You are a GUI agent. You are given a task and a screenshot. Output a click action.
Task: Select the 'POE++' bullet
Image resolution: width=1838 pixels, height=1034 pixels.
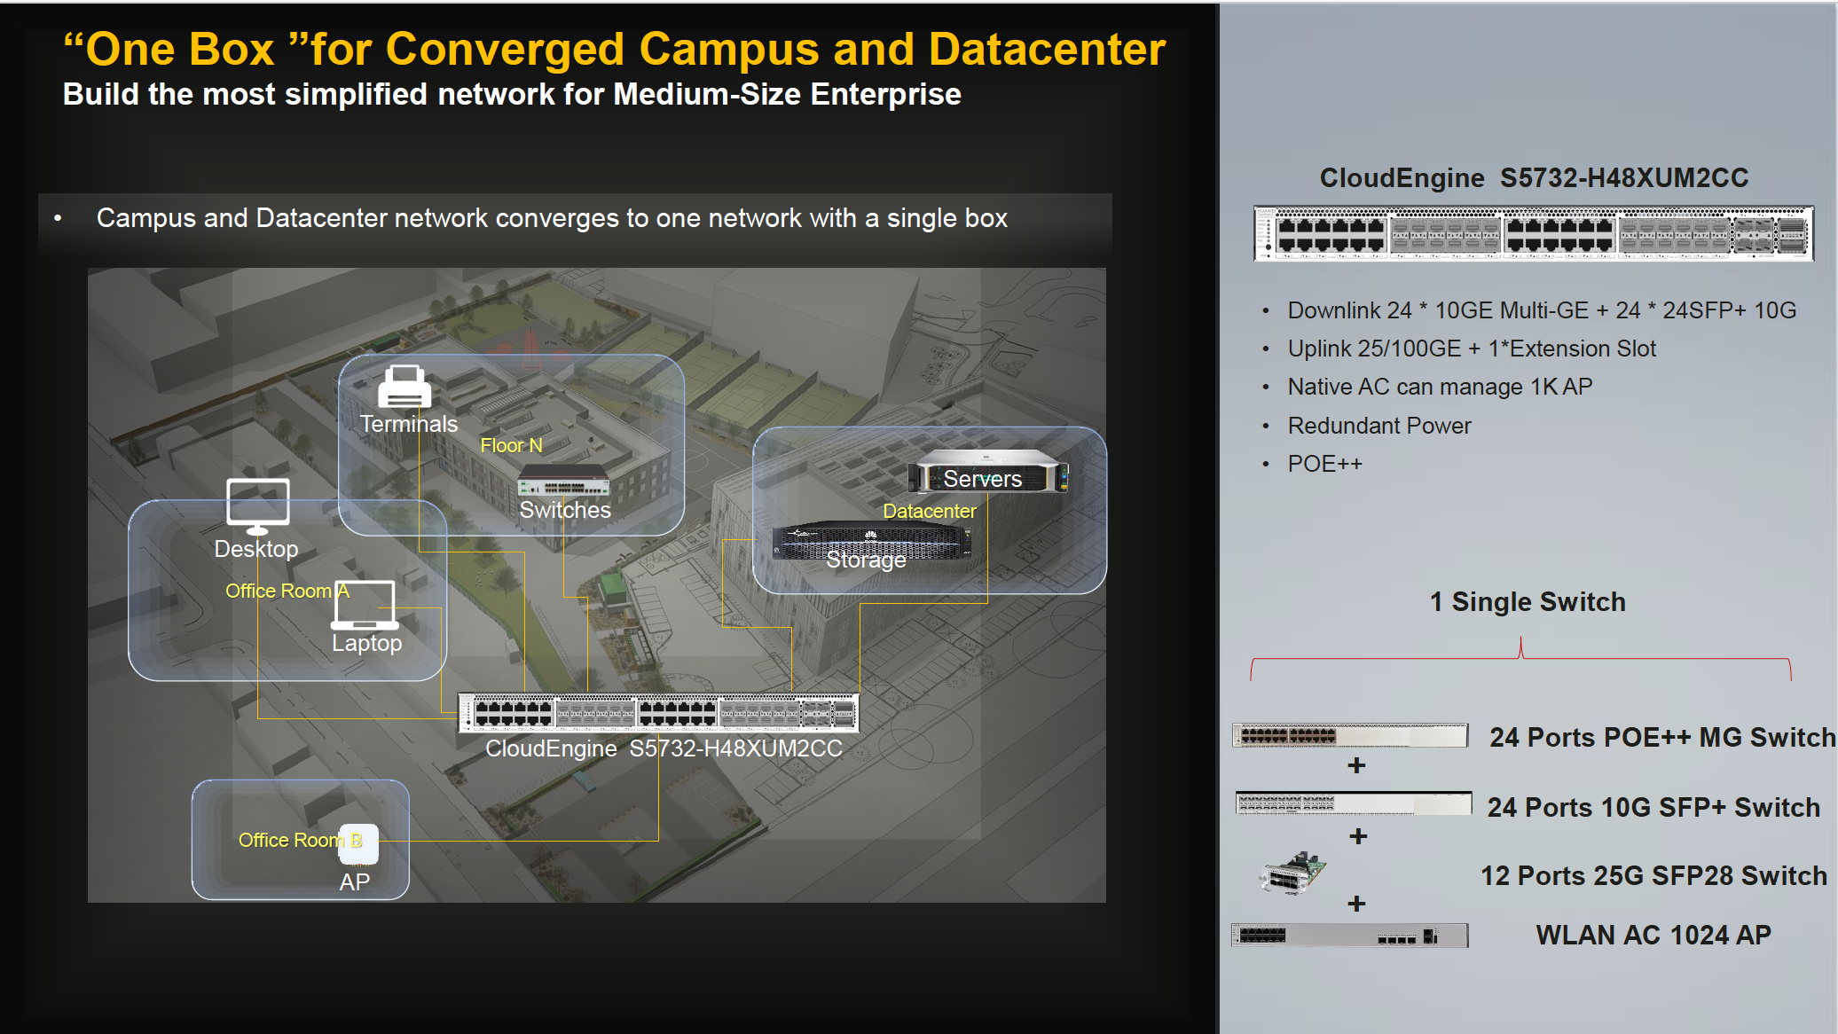[1324, 464]
